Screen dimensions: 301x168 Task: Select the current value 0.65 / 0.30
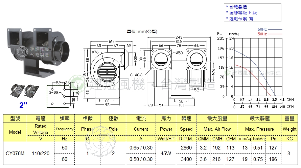[141, 148]
